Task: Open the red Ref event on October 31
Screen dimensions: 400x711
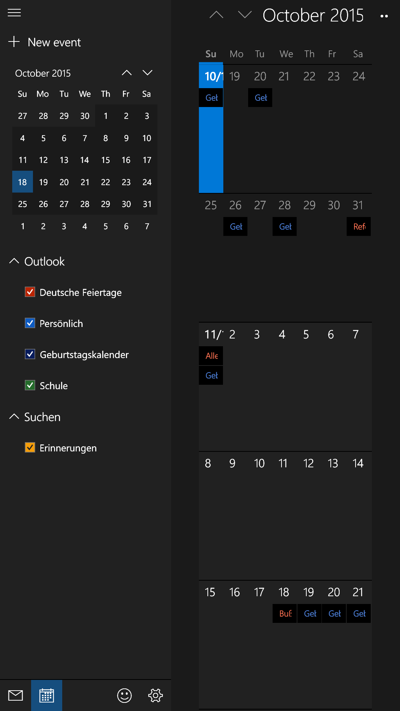Action: coord(359,227)
